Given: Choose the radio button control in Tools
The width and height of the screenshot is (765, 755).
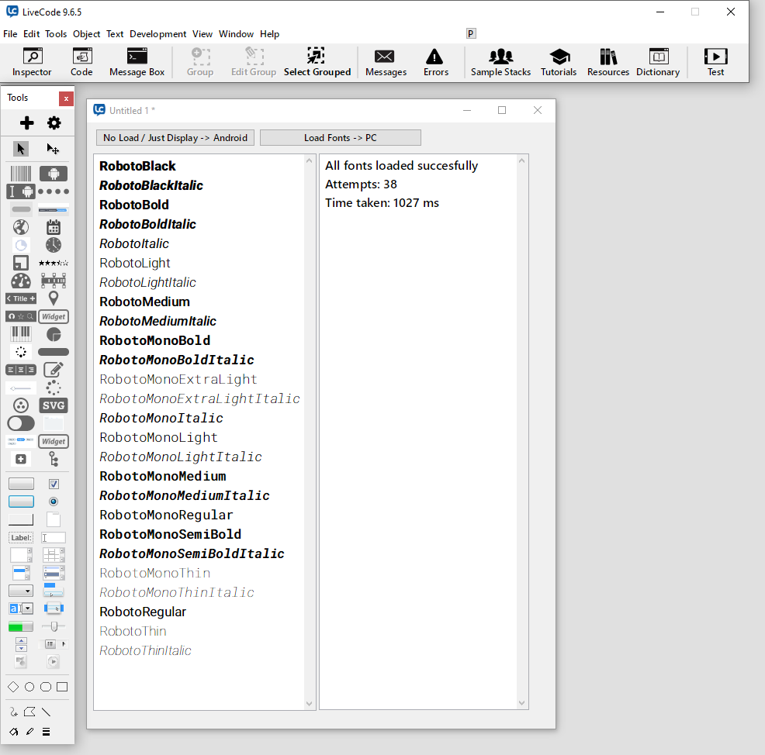Looking at the screenshot, I should pyautogui.click(x=54, y=502).
